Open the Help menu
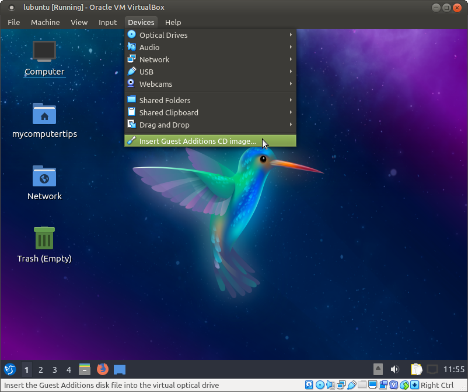The image size is (468, 392). [x=173, y=22]
